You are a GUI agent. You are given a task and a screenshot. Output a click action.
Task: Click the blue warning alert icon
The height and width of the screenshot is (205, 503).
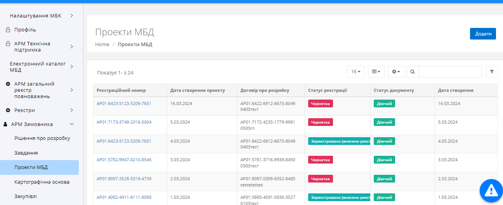point(491,190)
